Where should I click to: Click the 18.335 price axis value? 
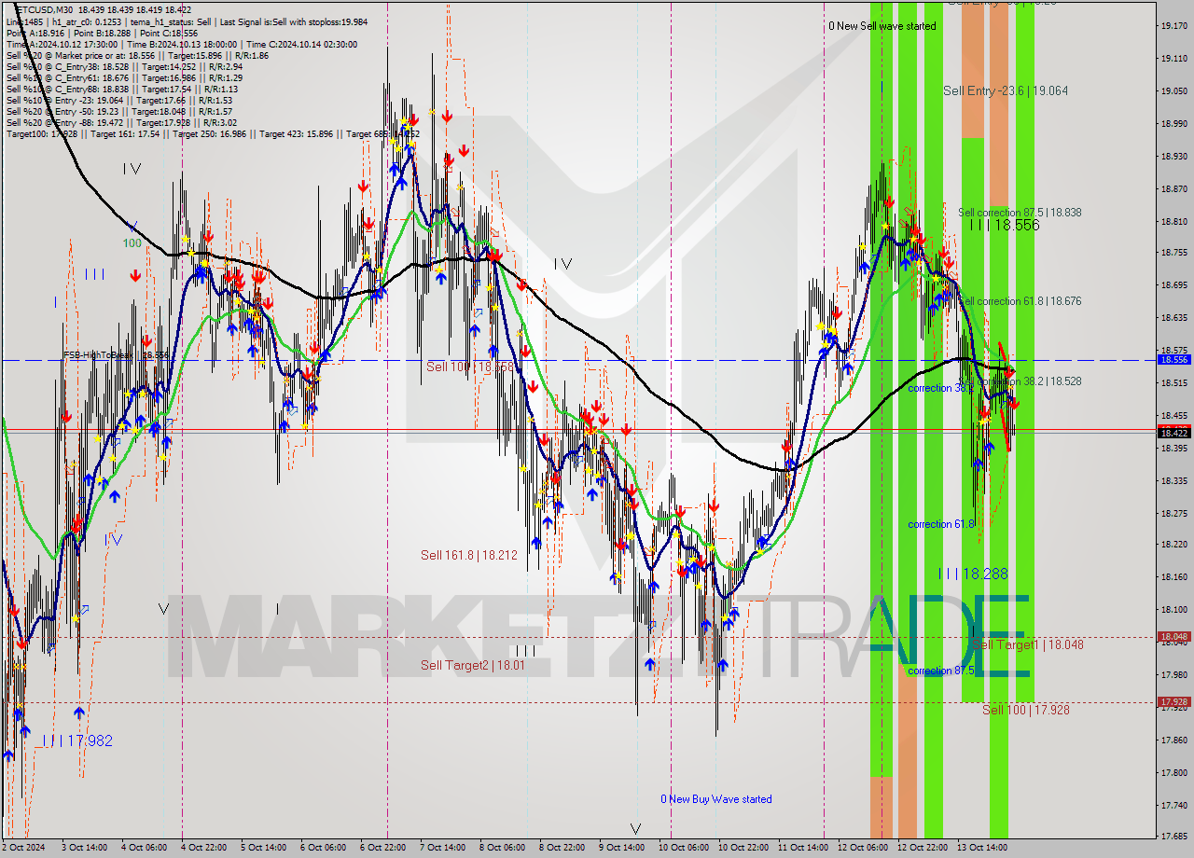tap(1173, 480)
